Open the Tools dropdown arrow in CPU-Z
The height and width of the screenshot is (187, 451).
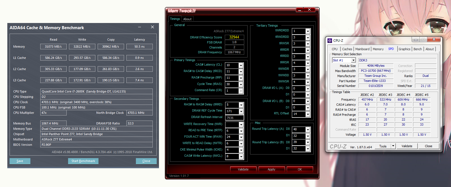(x=393, y=146)
